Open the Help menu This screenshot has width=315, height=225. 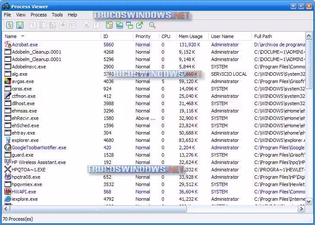(x=72, y=15)
